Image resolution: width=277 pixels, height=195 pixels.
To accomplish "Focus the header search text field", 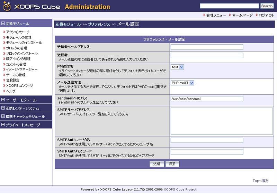I will point(229,6).
